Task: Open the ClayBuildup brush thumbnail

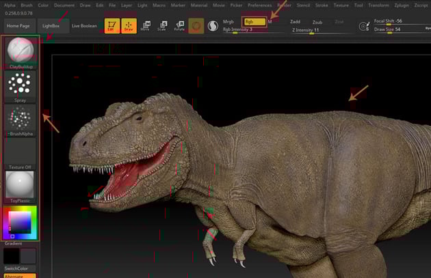Action: (21, 51)
